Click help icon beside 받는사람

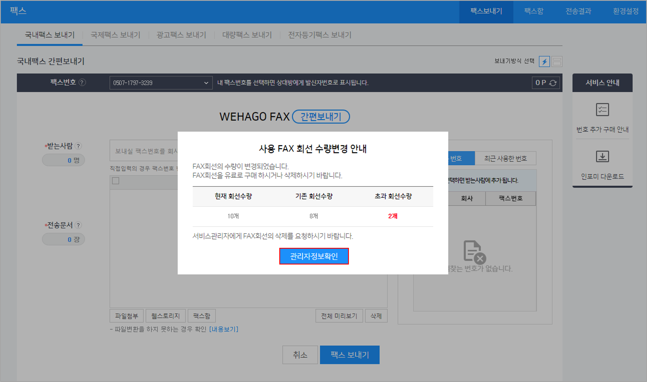[x=78, y=146]
